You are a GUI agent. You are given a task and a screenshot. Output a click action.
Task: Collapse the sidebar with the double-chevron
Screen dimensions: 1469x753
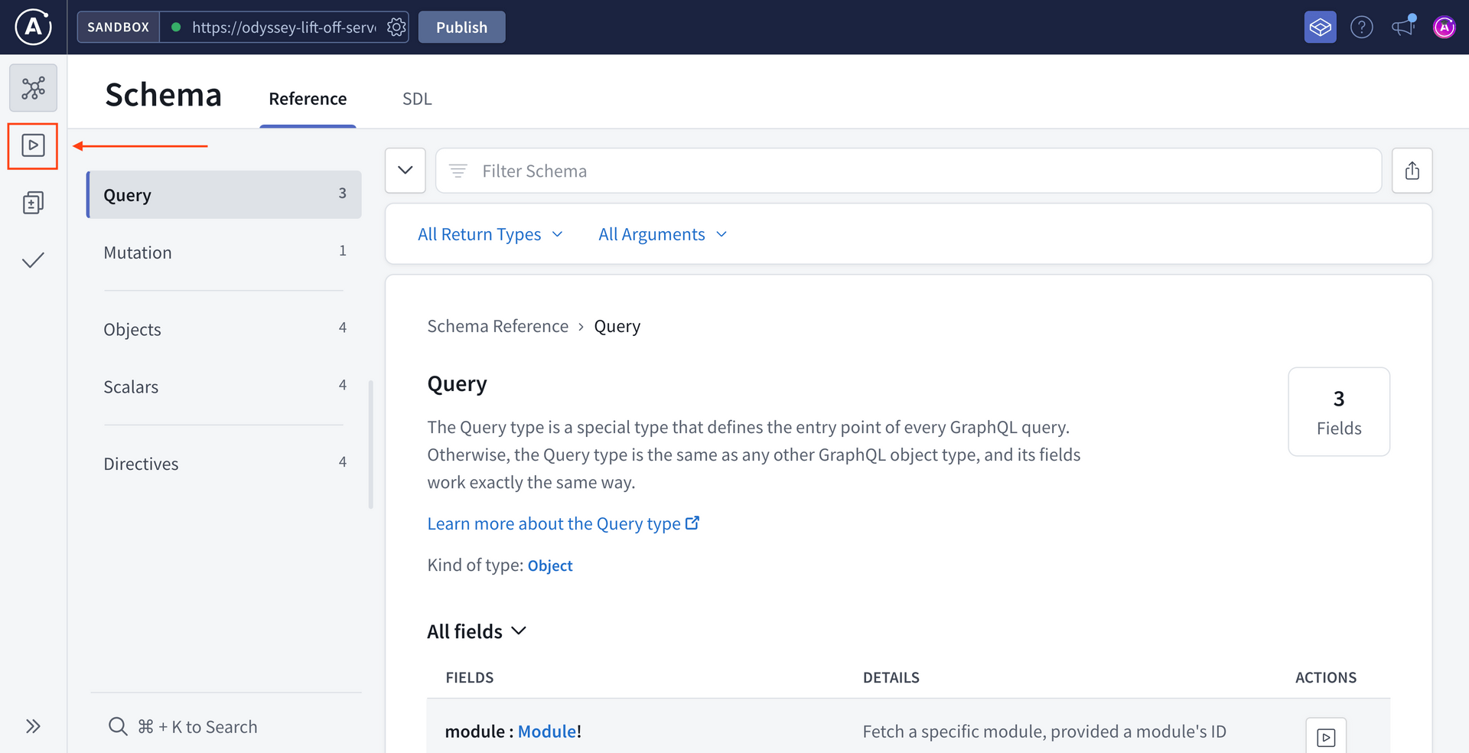[32, 725]
